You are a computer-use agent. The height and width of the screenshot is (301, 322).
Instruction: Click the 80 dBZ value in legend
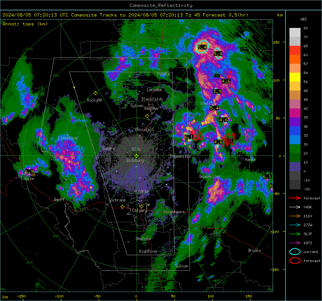(306, 28)
